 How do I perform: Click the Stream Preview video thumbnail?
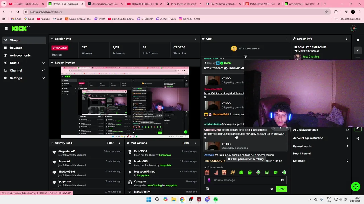pos(125,102)
